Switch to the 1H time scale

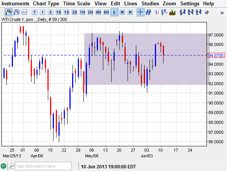coord(82,12)
